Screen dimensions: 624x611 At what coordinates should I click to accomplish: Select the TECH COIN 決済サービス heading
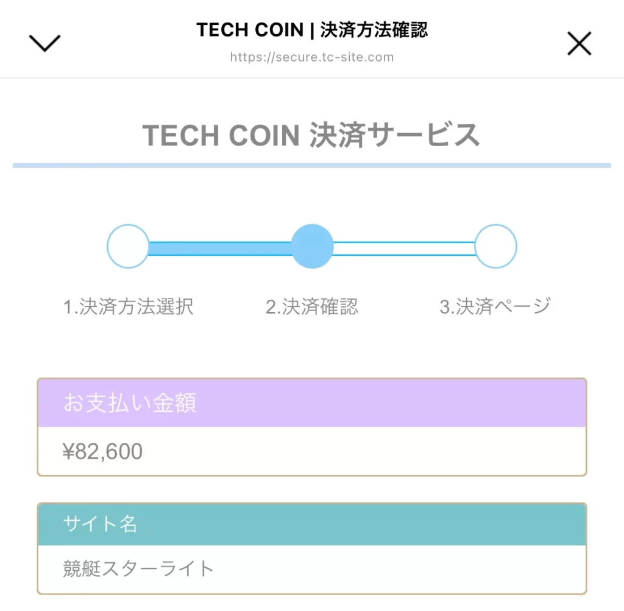[x=311, y=135]
